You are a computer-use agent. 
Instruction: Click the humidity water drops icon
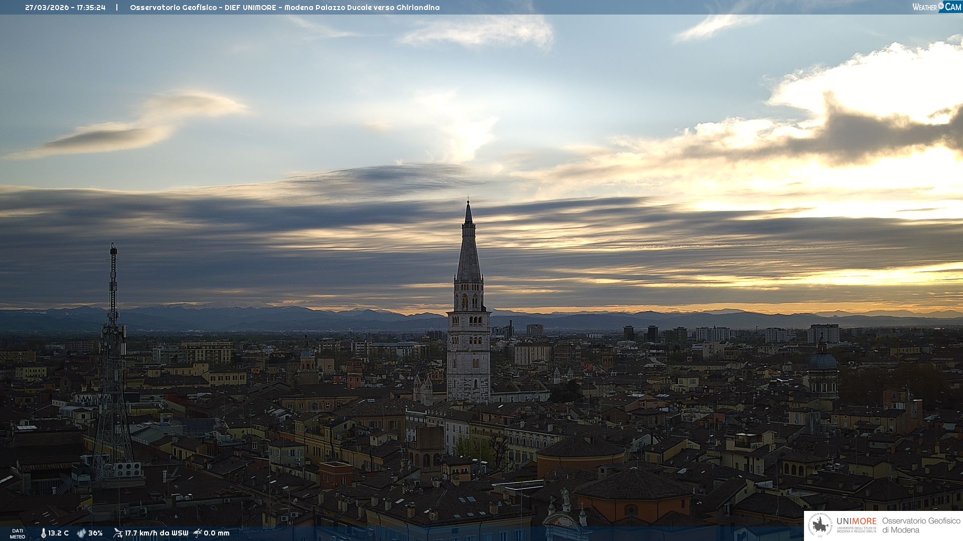click(81, 533)
